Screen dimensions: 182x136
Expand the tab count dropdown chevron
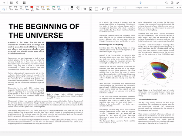tap(180, 8)
